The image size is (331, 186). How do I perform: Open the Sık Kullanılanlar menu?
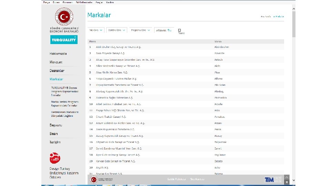click(84, 2)
